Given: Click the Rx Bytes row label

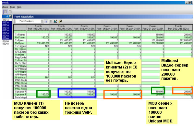Looking at the screenshot, I should [20, 43].
